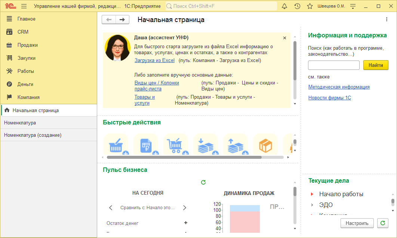Click assistant panel scroll down arrow

[x=295, y=104]
